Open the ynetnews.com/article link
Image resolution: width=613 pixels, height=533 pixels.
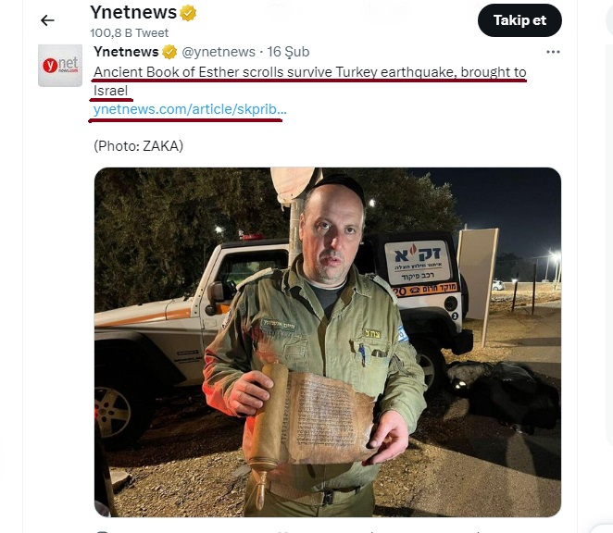[190, 109]
